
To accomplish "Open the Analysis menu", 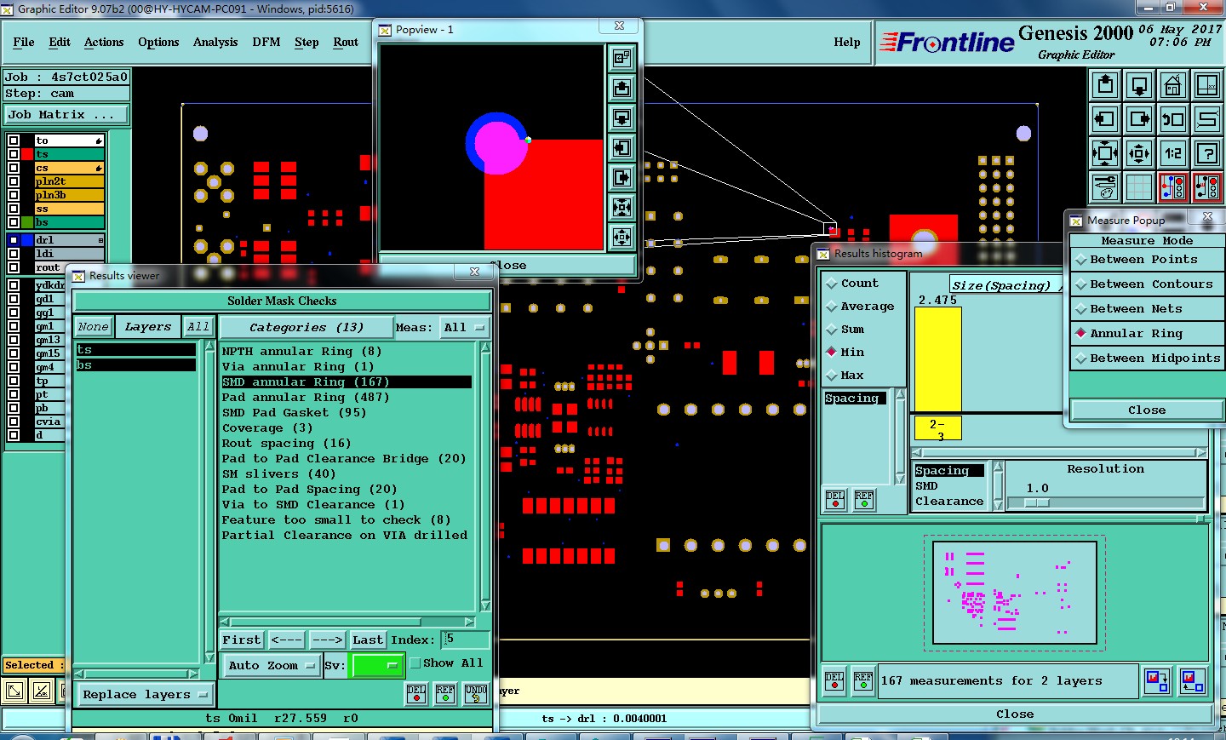I will 215,42.
